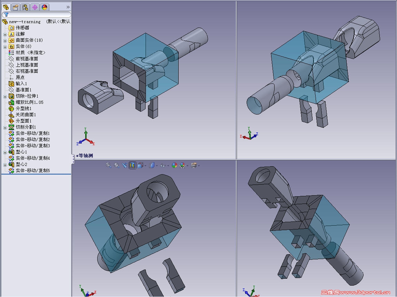Click the Apply Scene icon

pos(182,165)
